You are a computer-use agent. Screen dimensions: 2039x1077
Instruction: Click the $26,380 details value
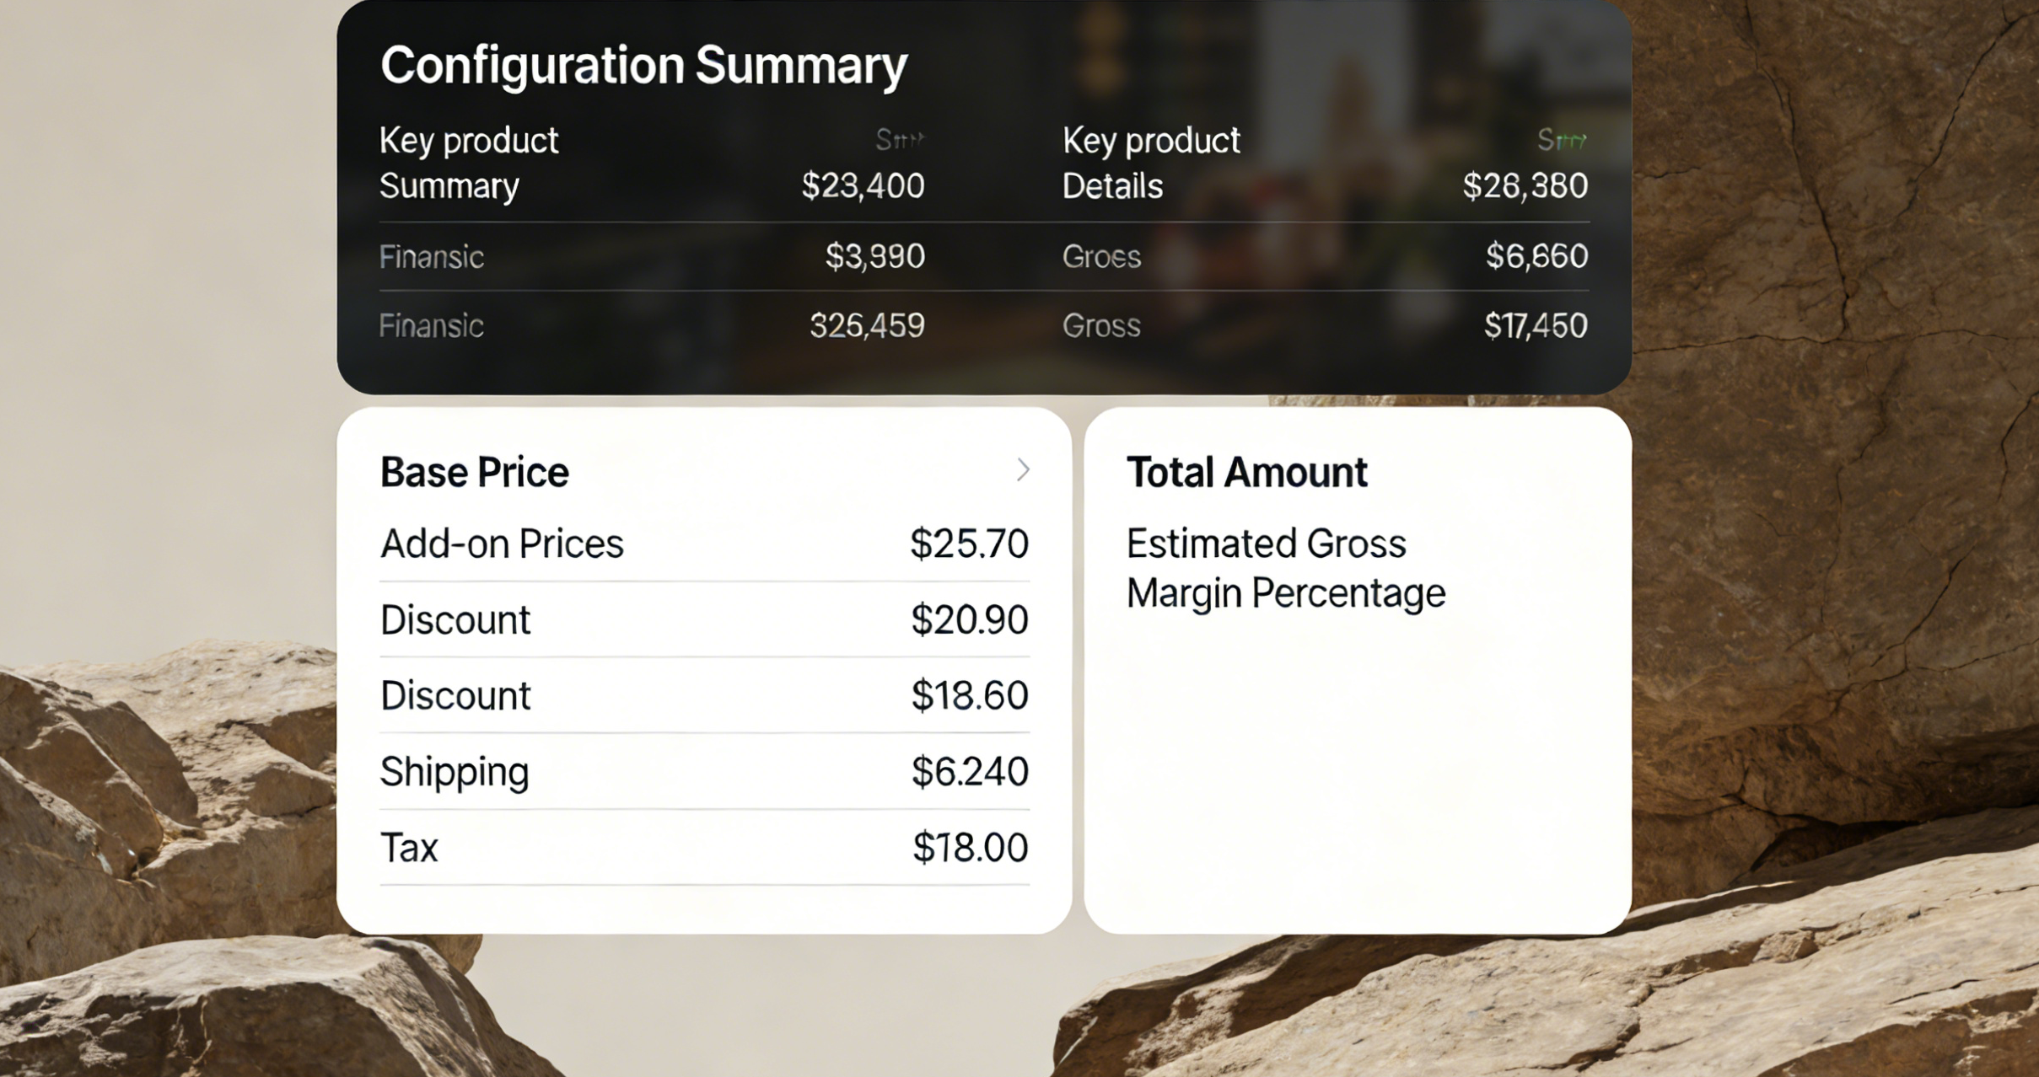pos(1525,185)
